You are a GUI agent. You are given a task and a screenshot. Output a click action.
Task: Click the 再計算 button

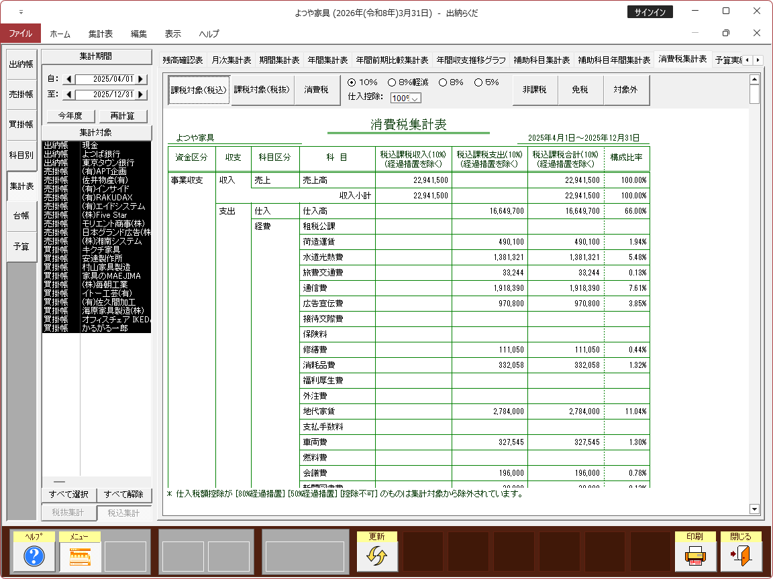pyautogui.click(x=123, y=116)
